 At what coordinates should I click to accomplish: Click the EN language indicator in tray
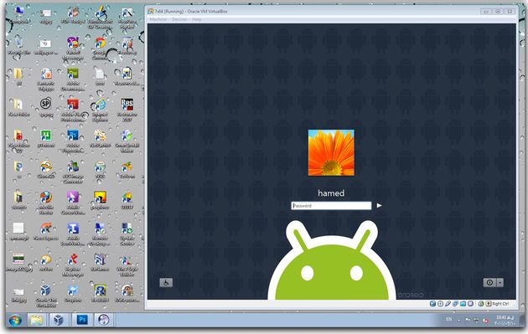click(449, 319)
